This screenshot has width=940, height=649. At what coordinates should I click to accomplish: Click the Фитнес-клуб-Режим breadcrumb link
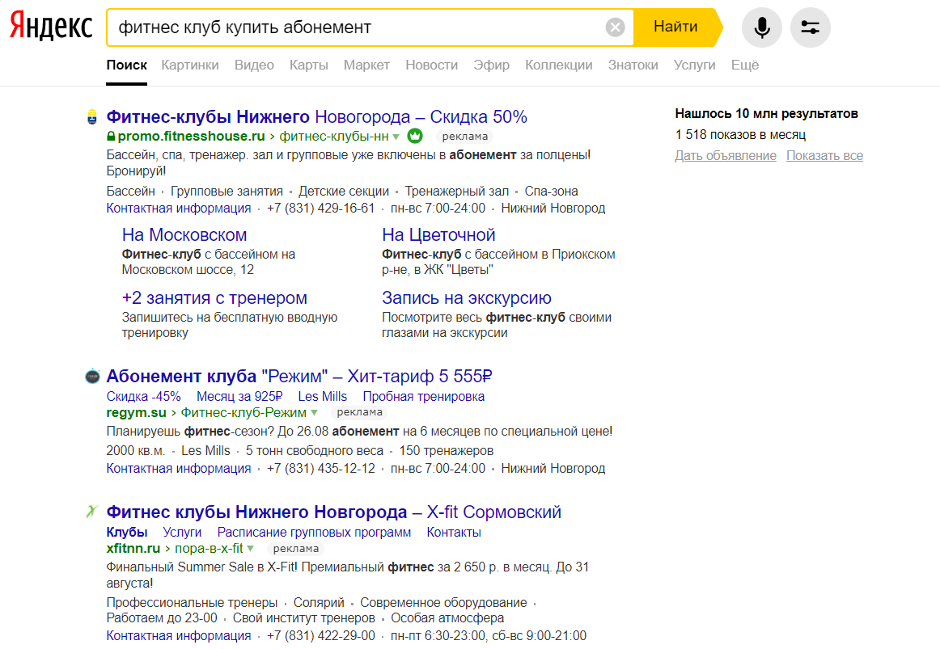(x=243, y=412)
